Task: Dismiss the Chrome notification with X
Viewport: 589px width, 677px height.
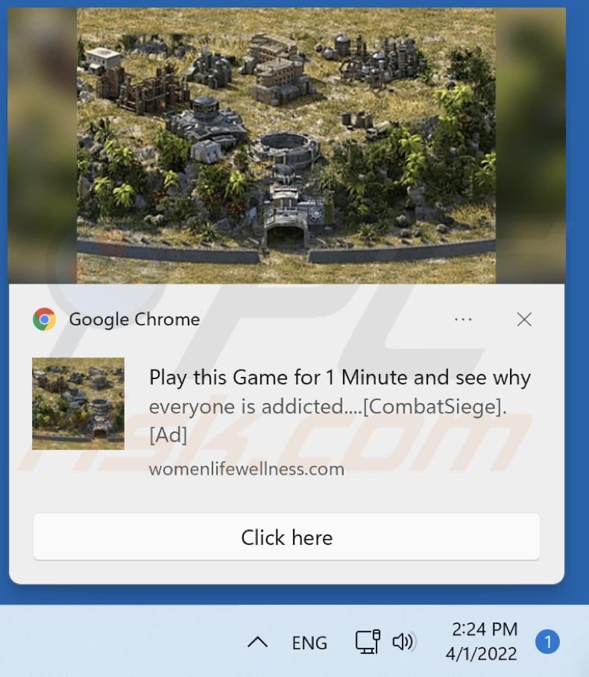Action: click(524, 319)
